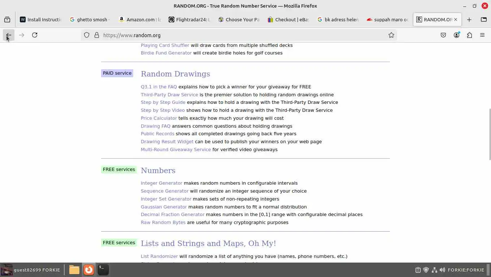Open the Random Drawings heading link
Screen dimensions: 491x277
click(175, 74)
